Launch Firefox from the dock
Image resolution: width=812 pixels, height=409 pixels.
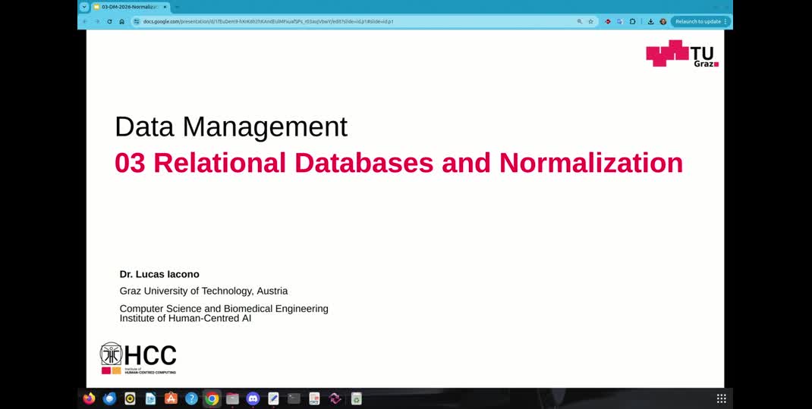pyautogui.click(x=89, y=398)
